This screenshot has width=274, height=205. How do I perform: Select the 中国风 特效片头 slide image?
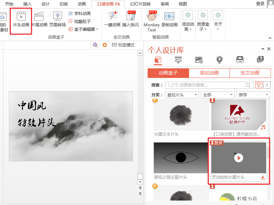[71, 126]
